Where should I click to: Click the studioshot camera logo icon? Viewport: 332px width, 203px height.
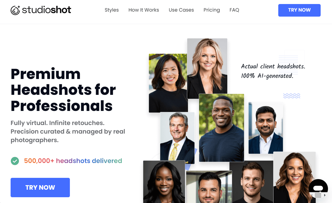click(15, 10)
